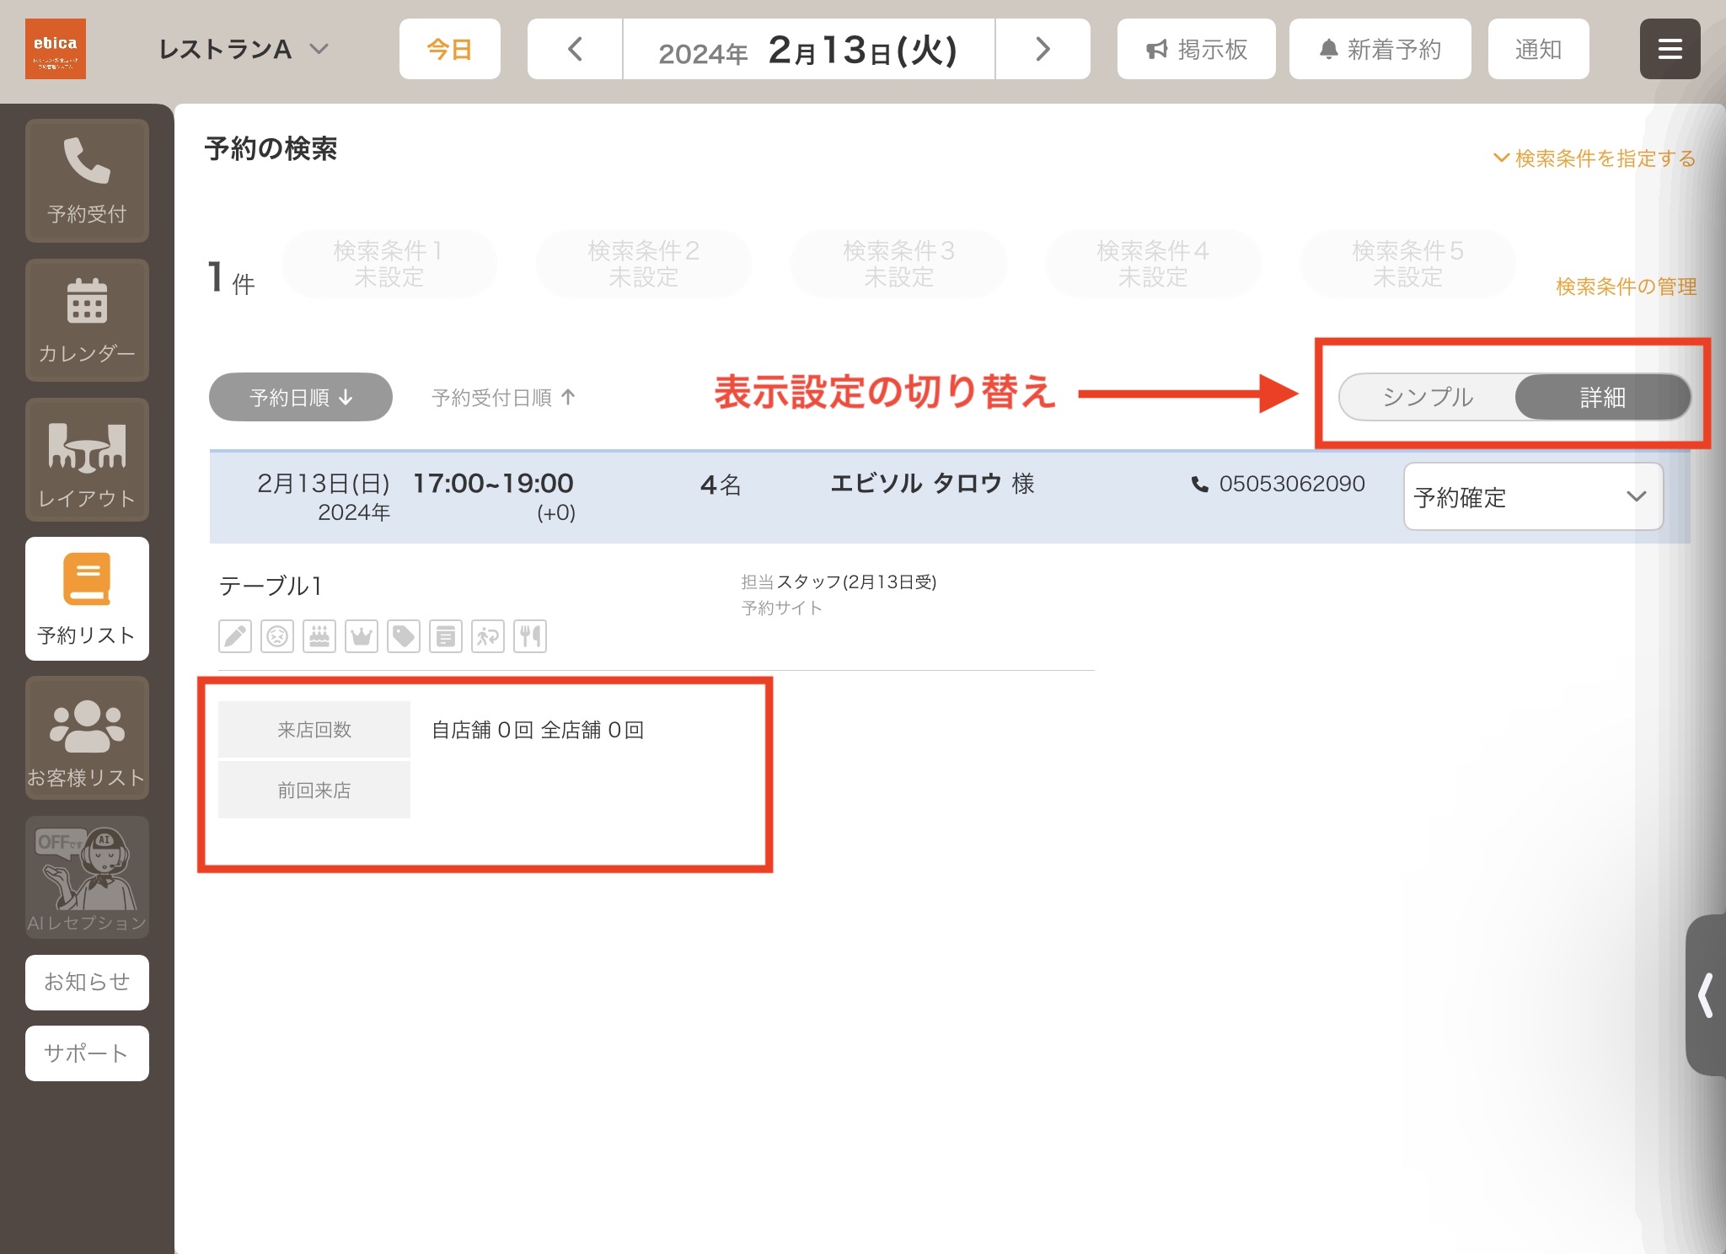Click the birthday cake icon
This screenshot has width=1726, height=1254.
319,636
